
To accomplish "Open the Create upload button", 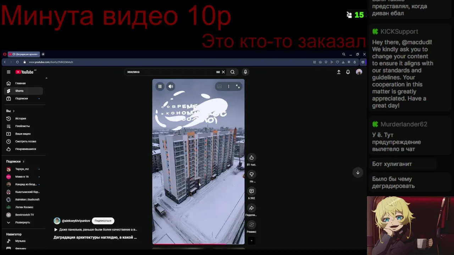I will (x=339, y=72).
